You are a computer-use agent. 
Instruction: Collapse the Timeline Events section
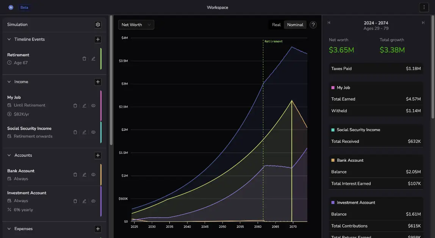coord(9,39)
